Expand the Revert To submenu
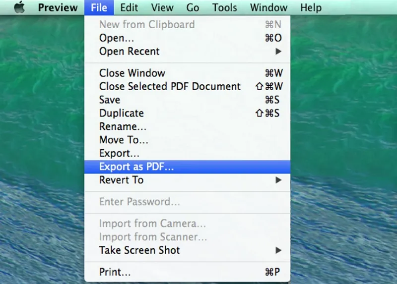 tap(122, 180)
